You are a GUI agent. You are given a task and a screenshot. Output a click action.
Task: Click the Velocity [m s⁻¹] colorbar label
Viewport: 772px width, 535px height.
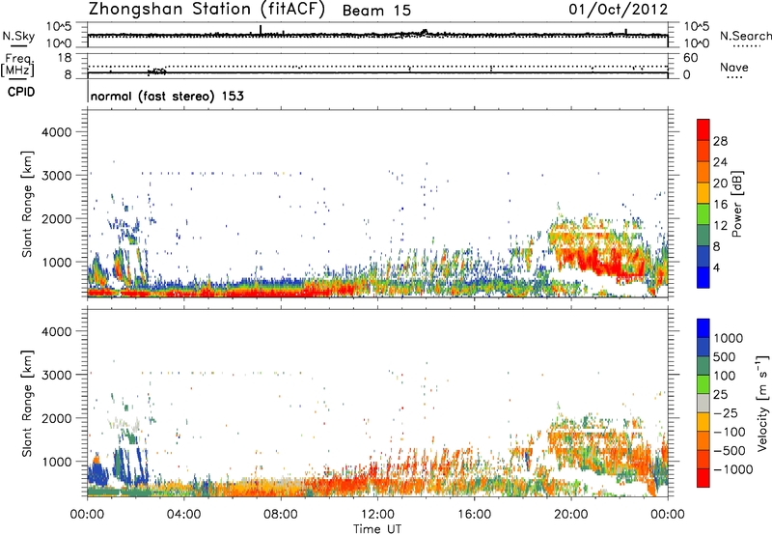coord(762,403)
